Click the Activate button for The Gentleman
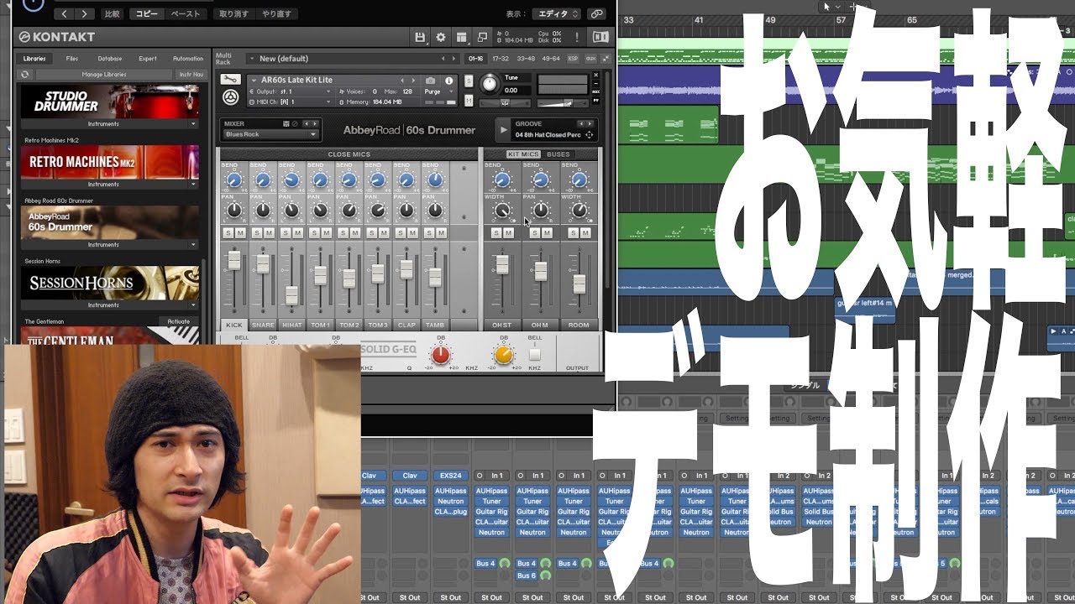This screenshot has height=604, width=1075. (x=179, y=321)
